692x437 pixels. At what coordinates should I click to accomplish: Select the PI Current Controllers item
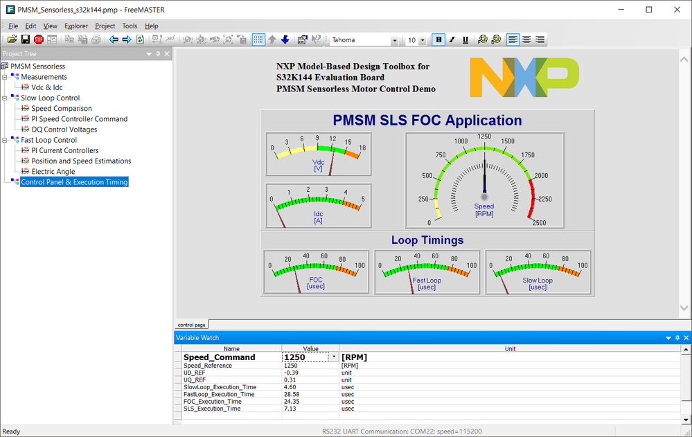(x=65, y=150)
